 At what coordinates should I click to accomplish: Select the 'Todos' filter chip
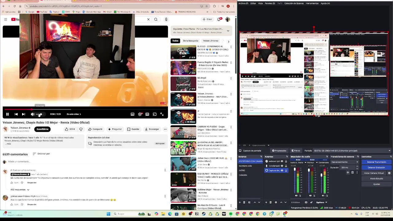175,41
